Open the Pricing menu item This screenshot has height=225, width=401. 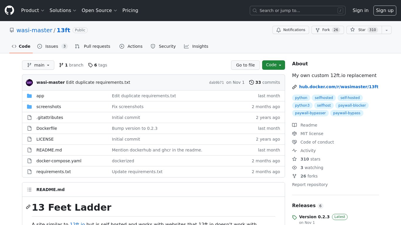click(130, 11)
